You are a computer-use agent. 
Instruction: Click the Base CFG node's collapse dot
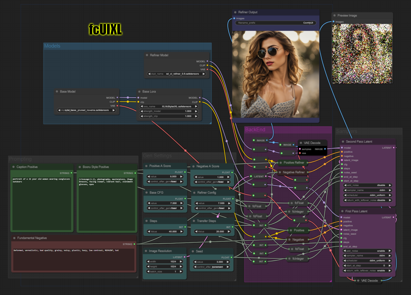[x=147, y=193]
